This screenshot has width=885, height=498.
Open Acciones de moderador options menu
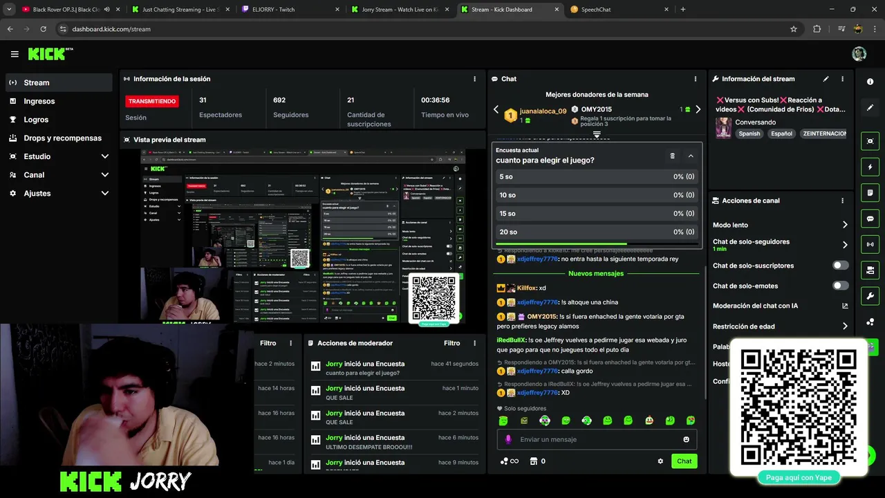point(474,343)
